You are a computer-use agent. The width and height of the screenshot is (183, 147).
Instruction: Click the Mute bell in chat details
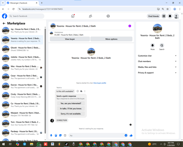[153, 46]
